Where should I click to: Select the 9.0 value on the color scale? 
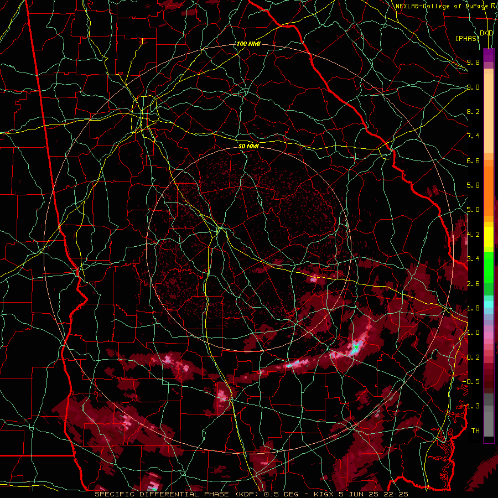[x=473, y=87]
